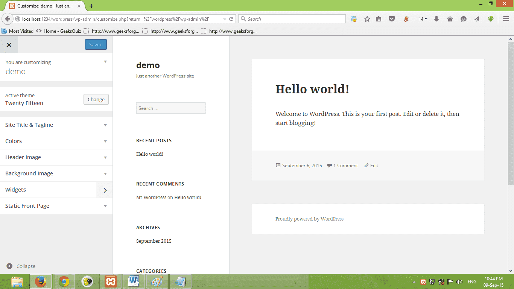Open 'Hello world!' under Recent Posts
The width and height of the screenshot is (514, 289).
click(x=150, y=154)
